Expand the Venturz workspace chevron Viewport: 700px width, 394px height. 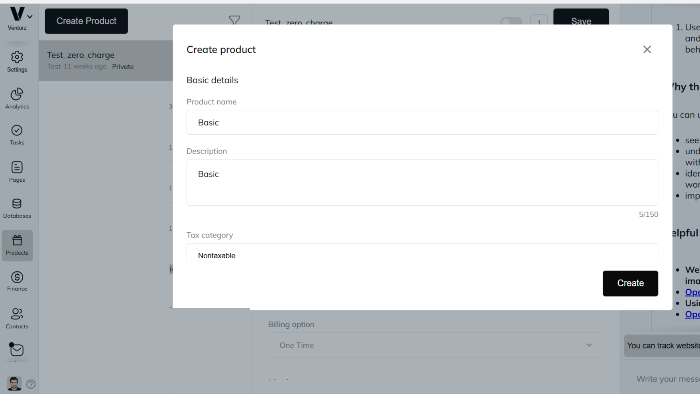[x=30, y=17]
